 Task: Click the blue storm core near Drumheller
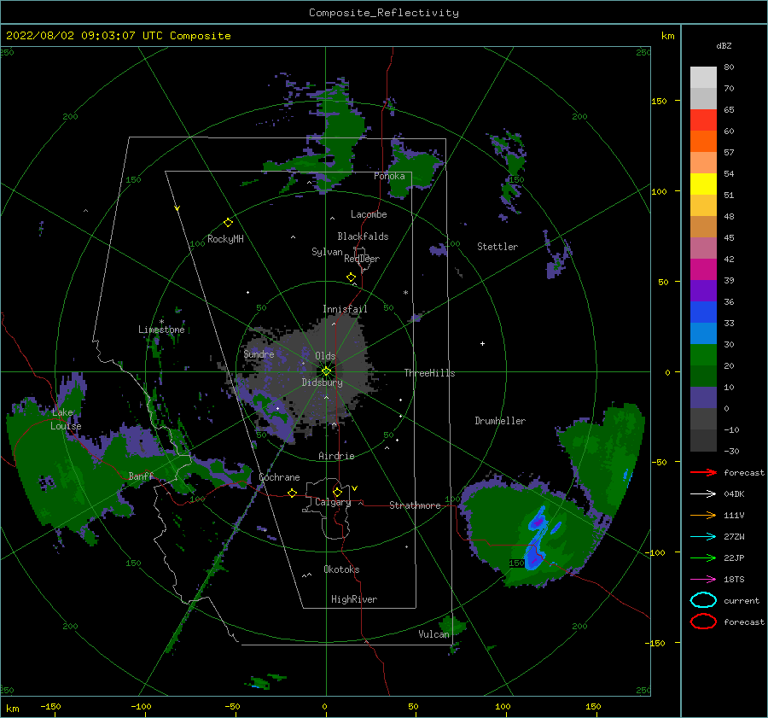tap(535, 539)
